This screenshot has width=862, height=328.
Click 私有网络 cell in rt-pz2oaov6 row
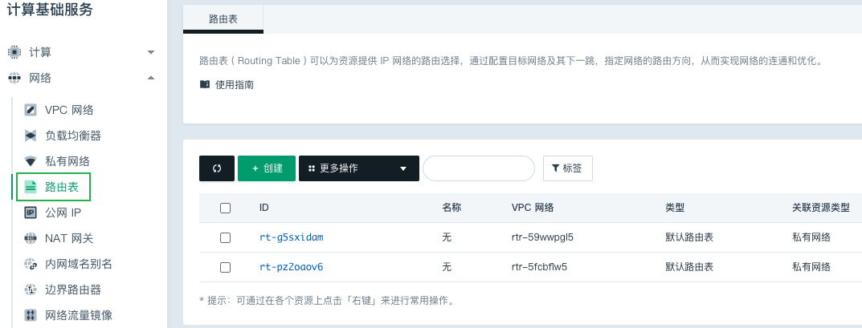pos(811,267)
